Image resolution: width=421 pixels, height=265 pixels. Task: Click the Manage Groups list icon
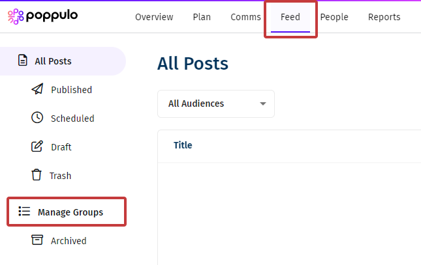[24, 212]
